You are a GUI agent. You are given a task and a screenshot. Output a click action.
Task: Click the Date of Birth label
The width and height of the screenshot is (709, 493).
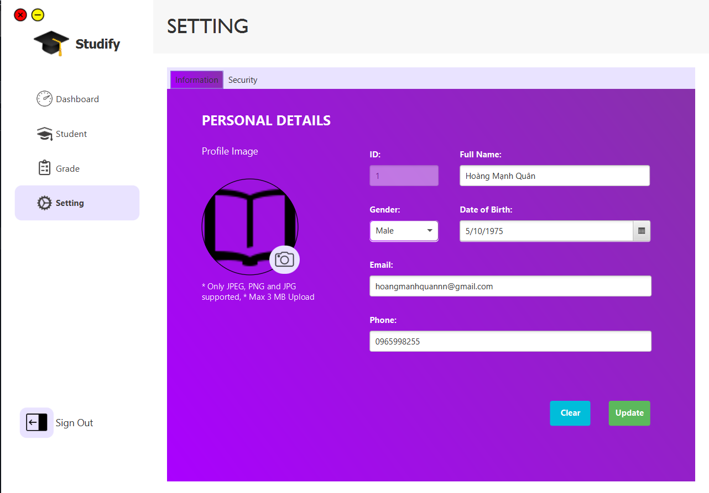pyautogui.click(x=486, y=210)
